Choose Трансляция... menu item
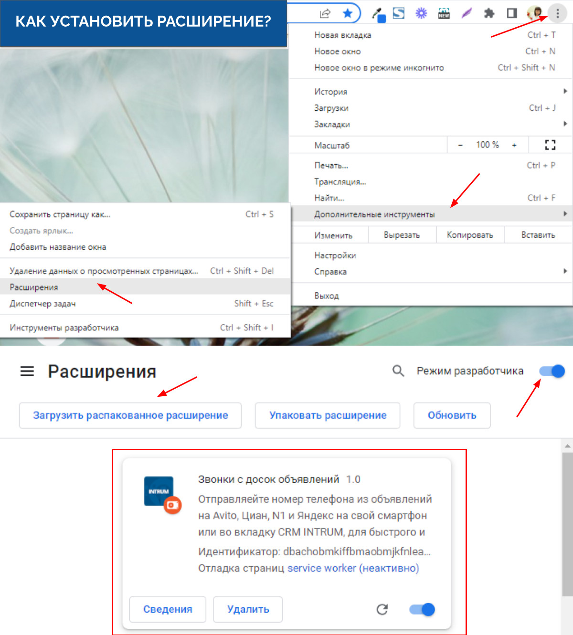Screen dimensions: 573x635 tap(431, 181)
